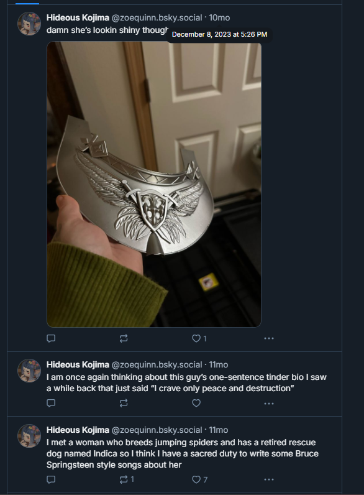Open the 10mo timestamp on first post
Image resolution: width=364 pixels, height=495 pixels.
click(x=219, y=17)
